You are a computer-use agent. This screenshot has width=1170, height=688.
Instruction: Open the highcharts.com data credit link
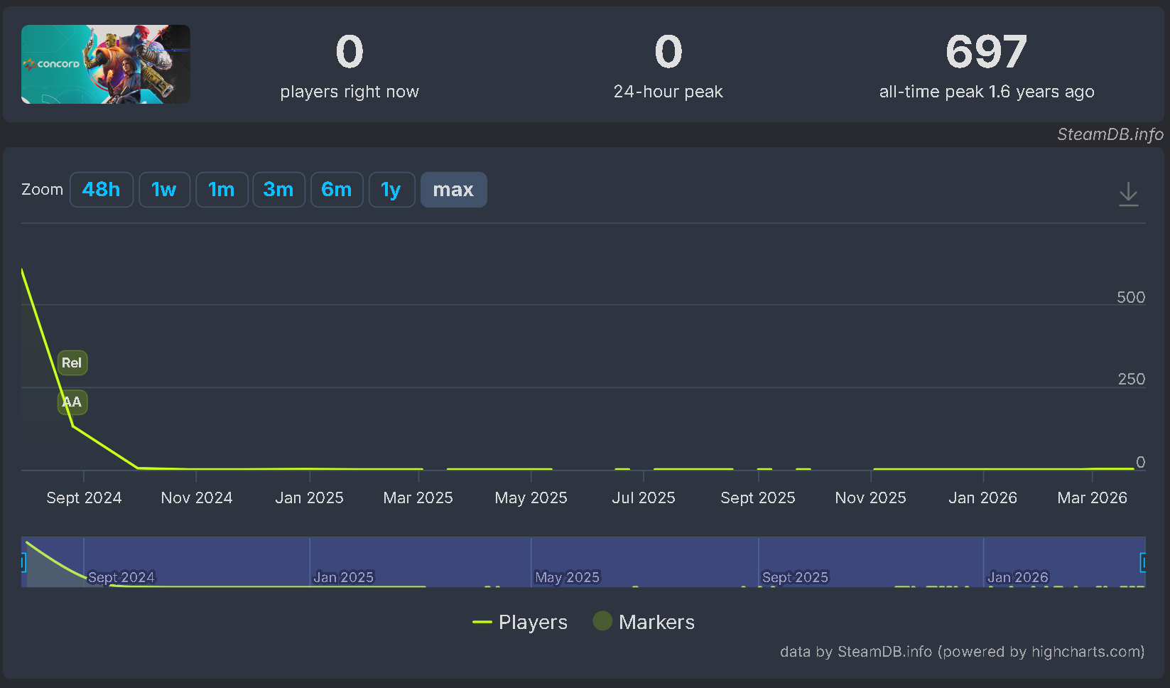pos(963,652)
